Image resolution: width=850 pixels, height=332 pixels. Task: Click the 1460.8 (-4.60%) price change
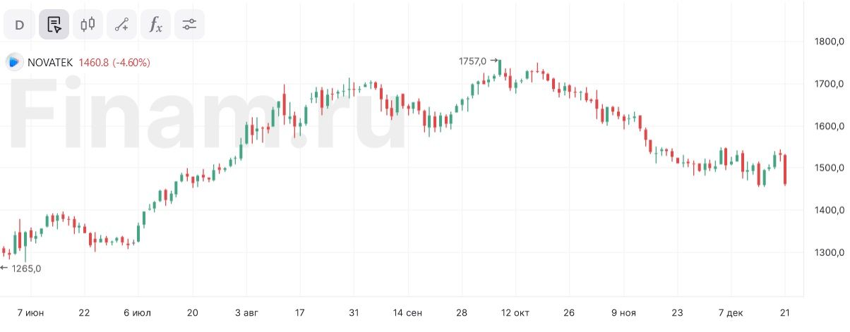coord(114,63)
